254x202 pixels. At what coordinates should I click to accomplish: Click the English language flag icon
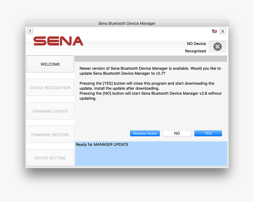click(214, 31)
